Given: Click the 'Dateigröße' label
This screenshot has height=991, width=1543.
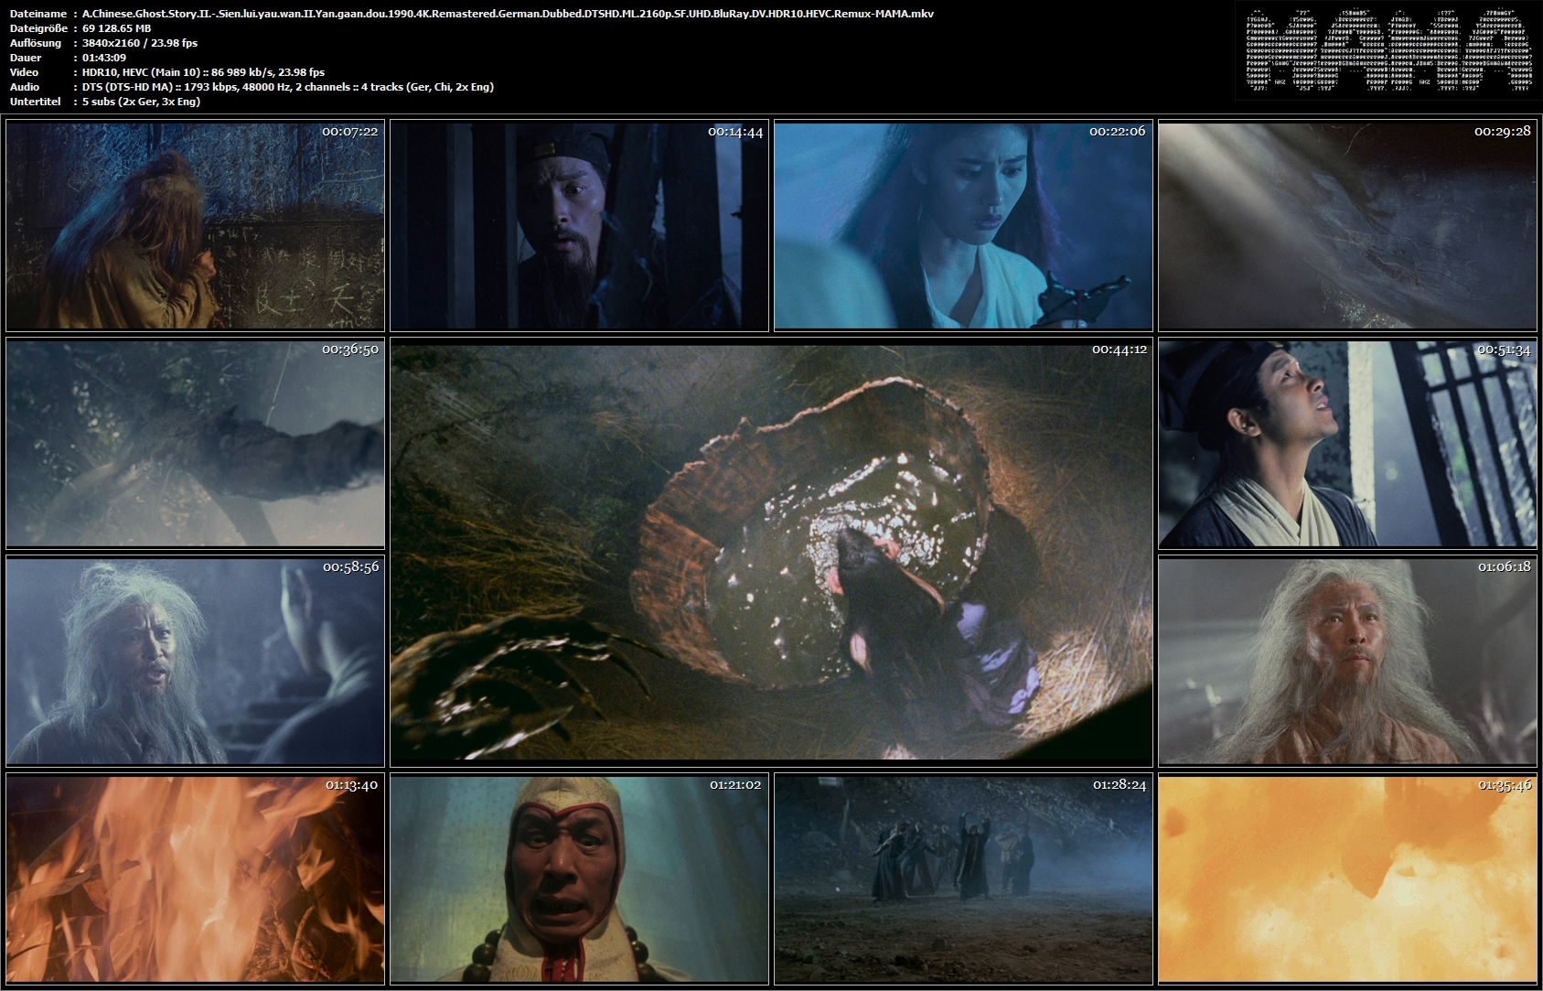Looking at the screenshot, I should coord(38,28).
